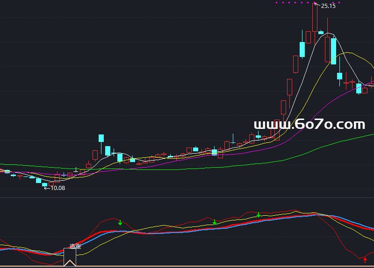374x268 pixels.
Task: Click the middle green down arrow in indicator
Action: pos(215,222)
